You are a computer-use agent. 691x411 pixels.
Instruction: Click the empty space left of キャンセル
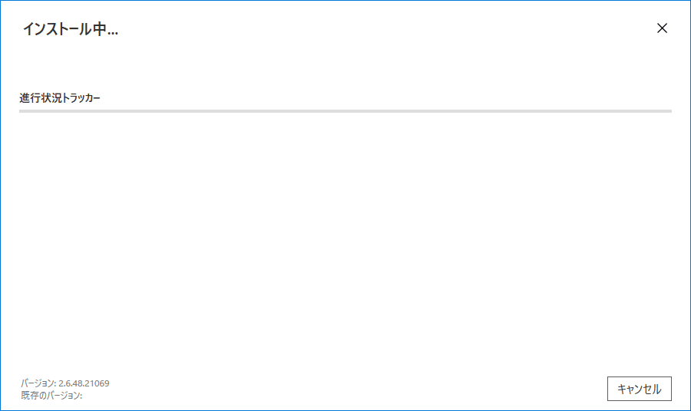(x=384, y=389)
